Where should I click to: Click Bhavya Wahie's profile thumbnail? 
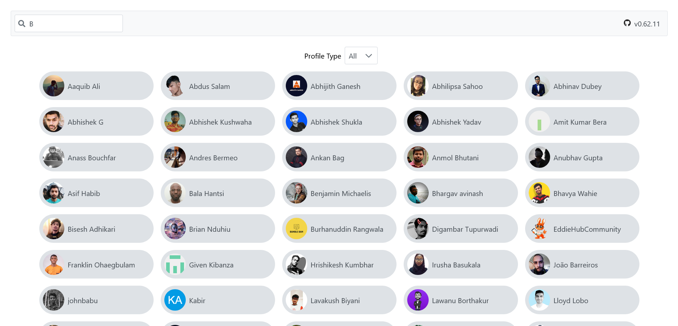[539, 193]
